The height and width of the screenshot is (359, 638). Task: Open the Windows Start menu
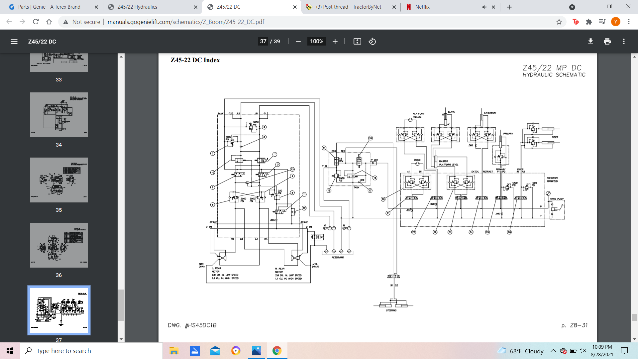click(10, 351)
